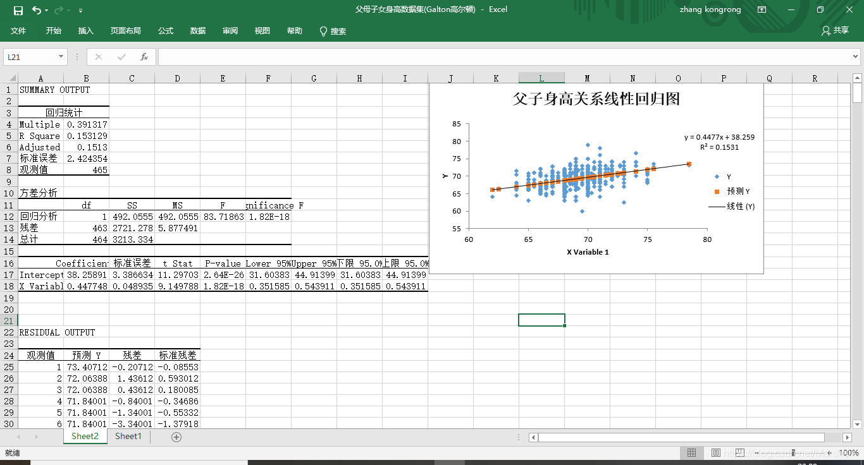
Task: Click the formula bar Enter checkmark icon
Action: pos(121,57)
